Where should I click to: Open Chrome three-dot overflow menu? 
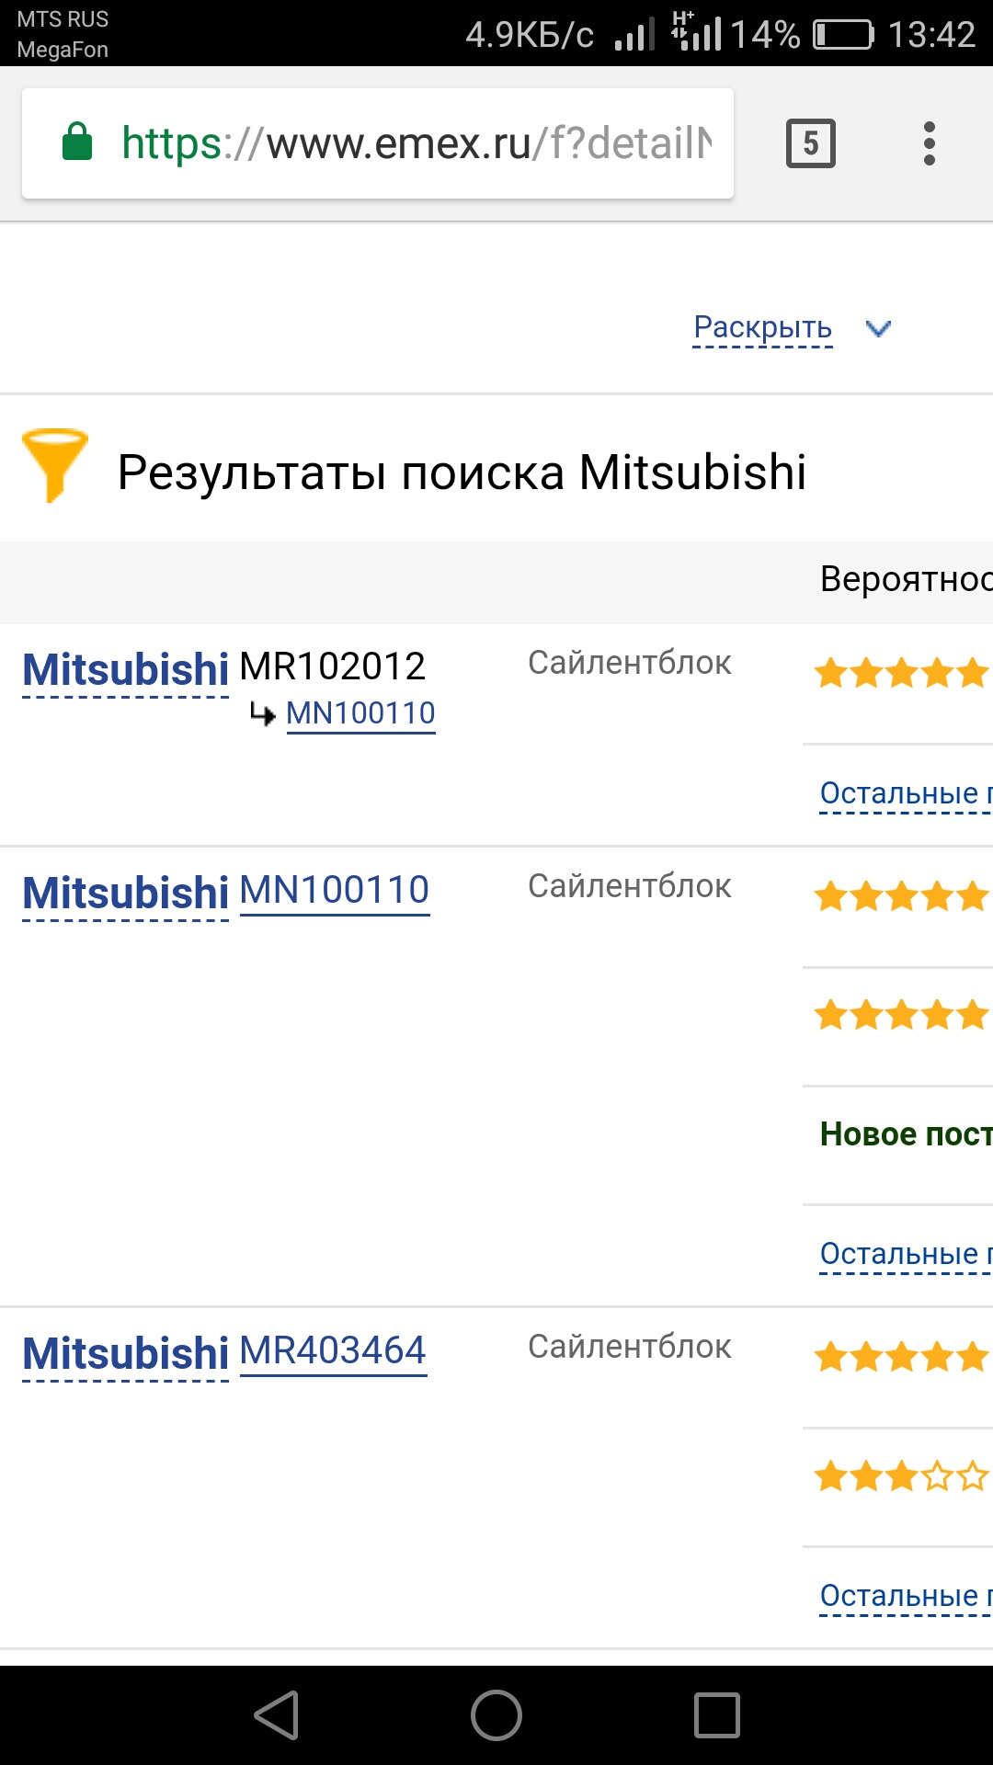click(929, 143)
